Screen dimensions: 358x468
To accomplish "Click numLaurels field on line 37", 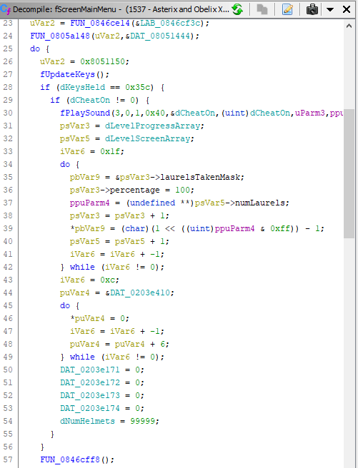I will pos(260,203).
